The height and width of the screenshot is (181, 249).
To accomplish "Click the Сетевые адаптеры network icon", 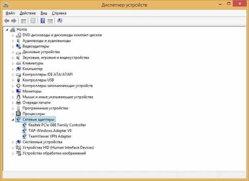I will (x=18, y=119).
